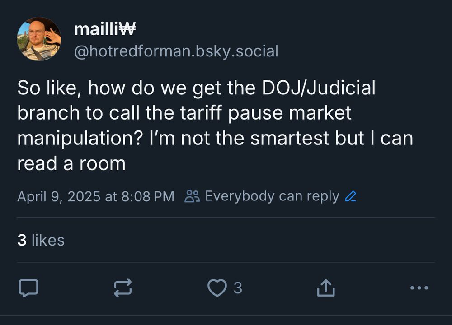Click the pencil icon after Everybody can reply
452x325 pixels.
(x=350, y=196)
